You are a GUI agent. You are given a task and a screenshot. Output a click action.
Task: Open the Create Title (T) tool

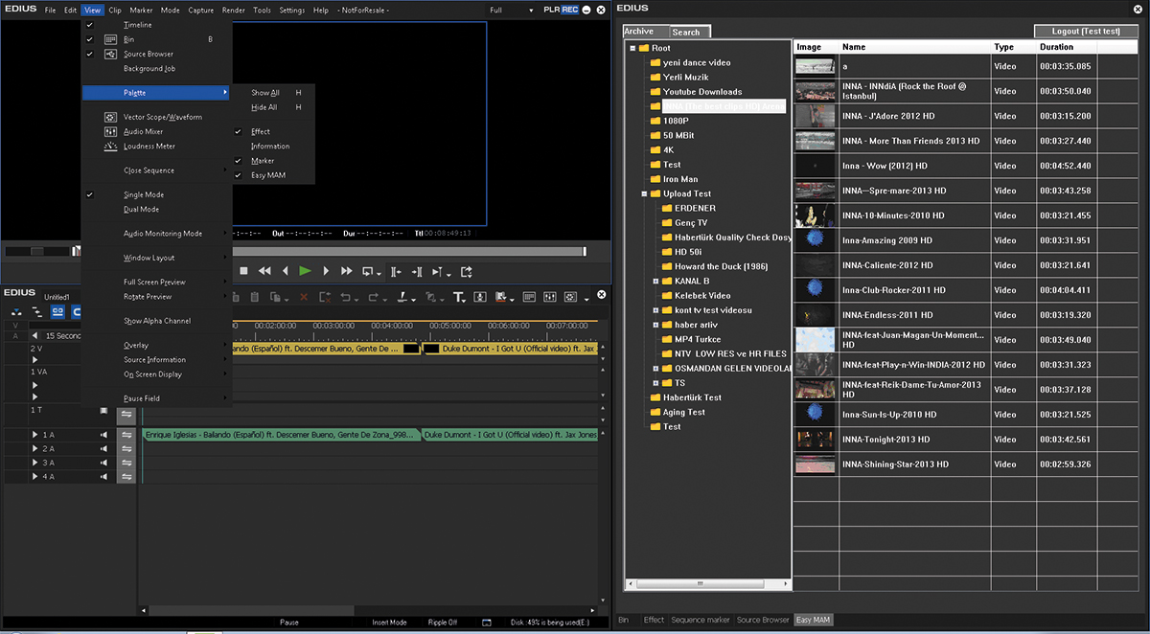459,298
